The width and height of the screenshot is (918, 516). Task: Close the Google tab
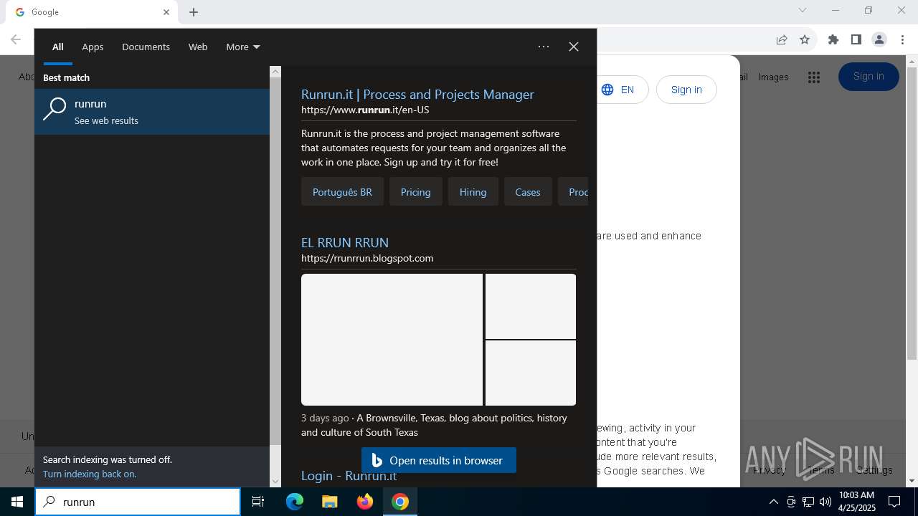coord(166,12)
